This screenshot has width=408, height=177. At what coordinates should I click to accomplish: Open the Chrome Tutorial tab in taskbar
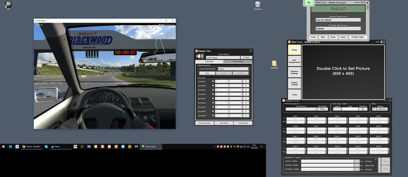pos(32,147)
